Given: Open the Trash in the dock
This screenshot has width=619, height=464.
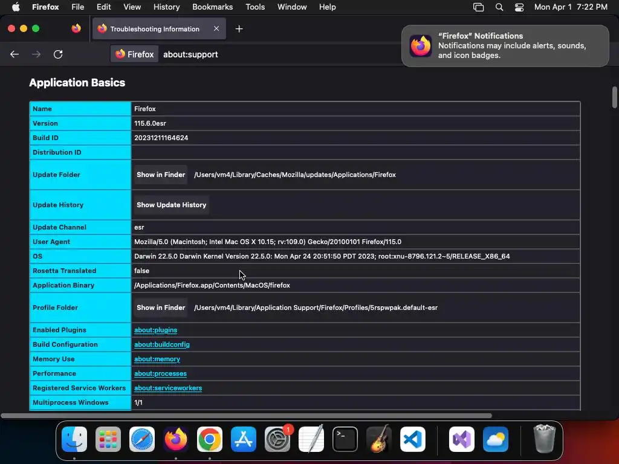Looking at the screenshot, I should tap(545, 439).
